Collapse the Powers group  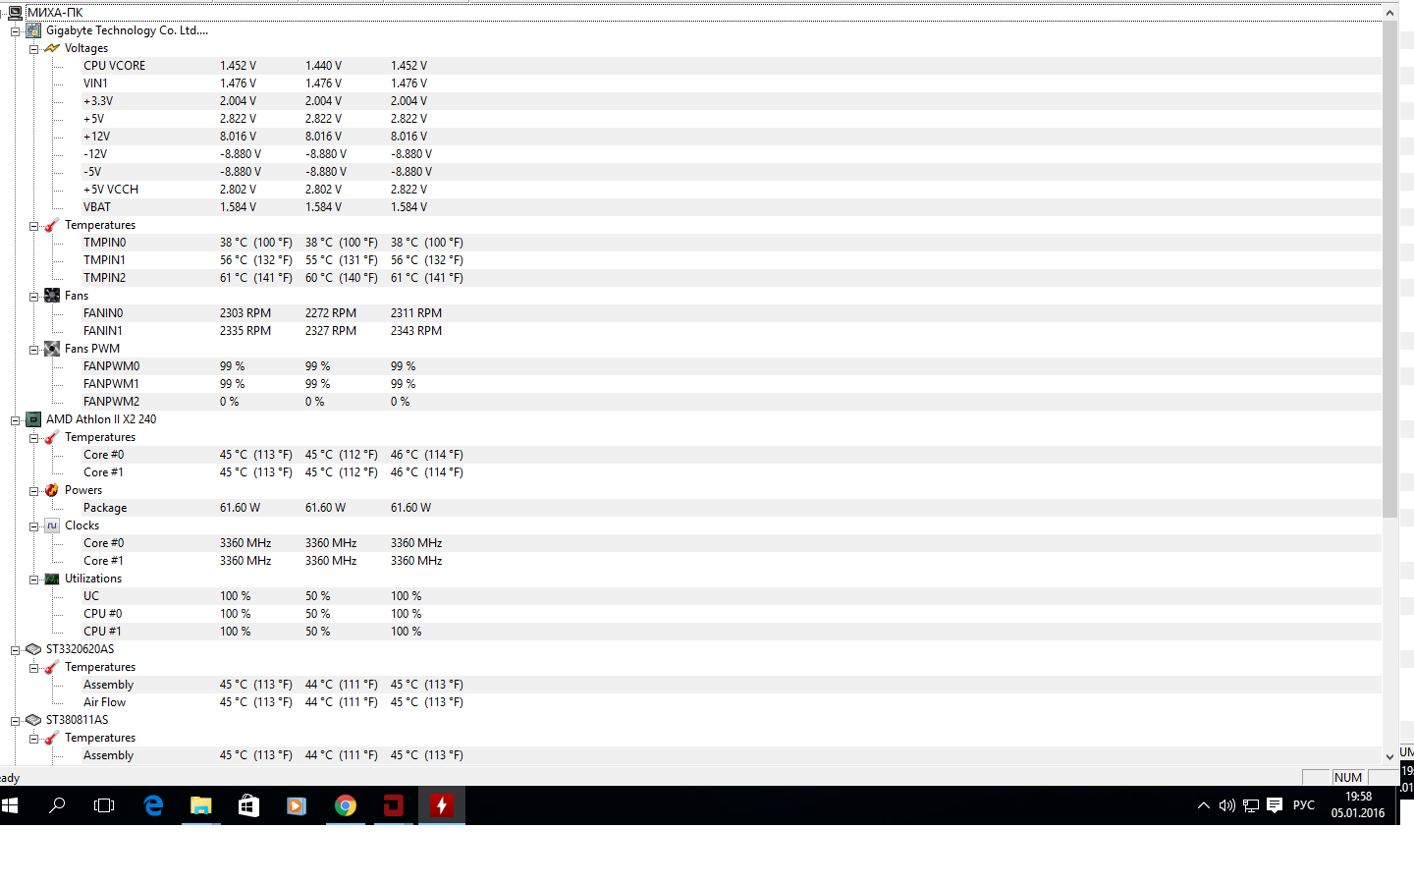[34, 491]
